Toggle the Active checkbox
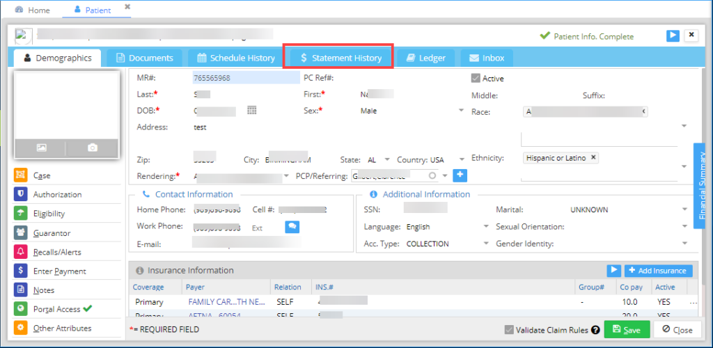Viewport: 713px width, 348px height. 476,78
